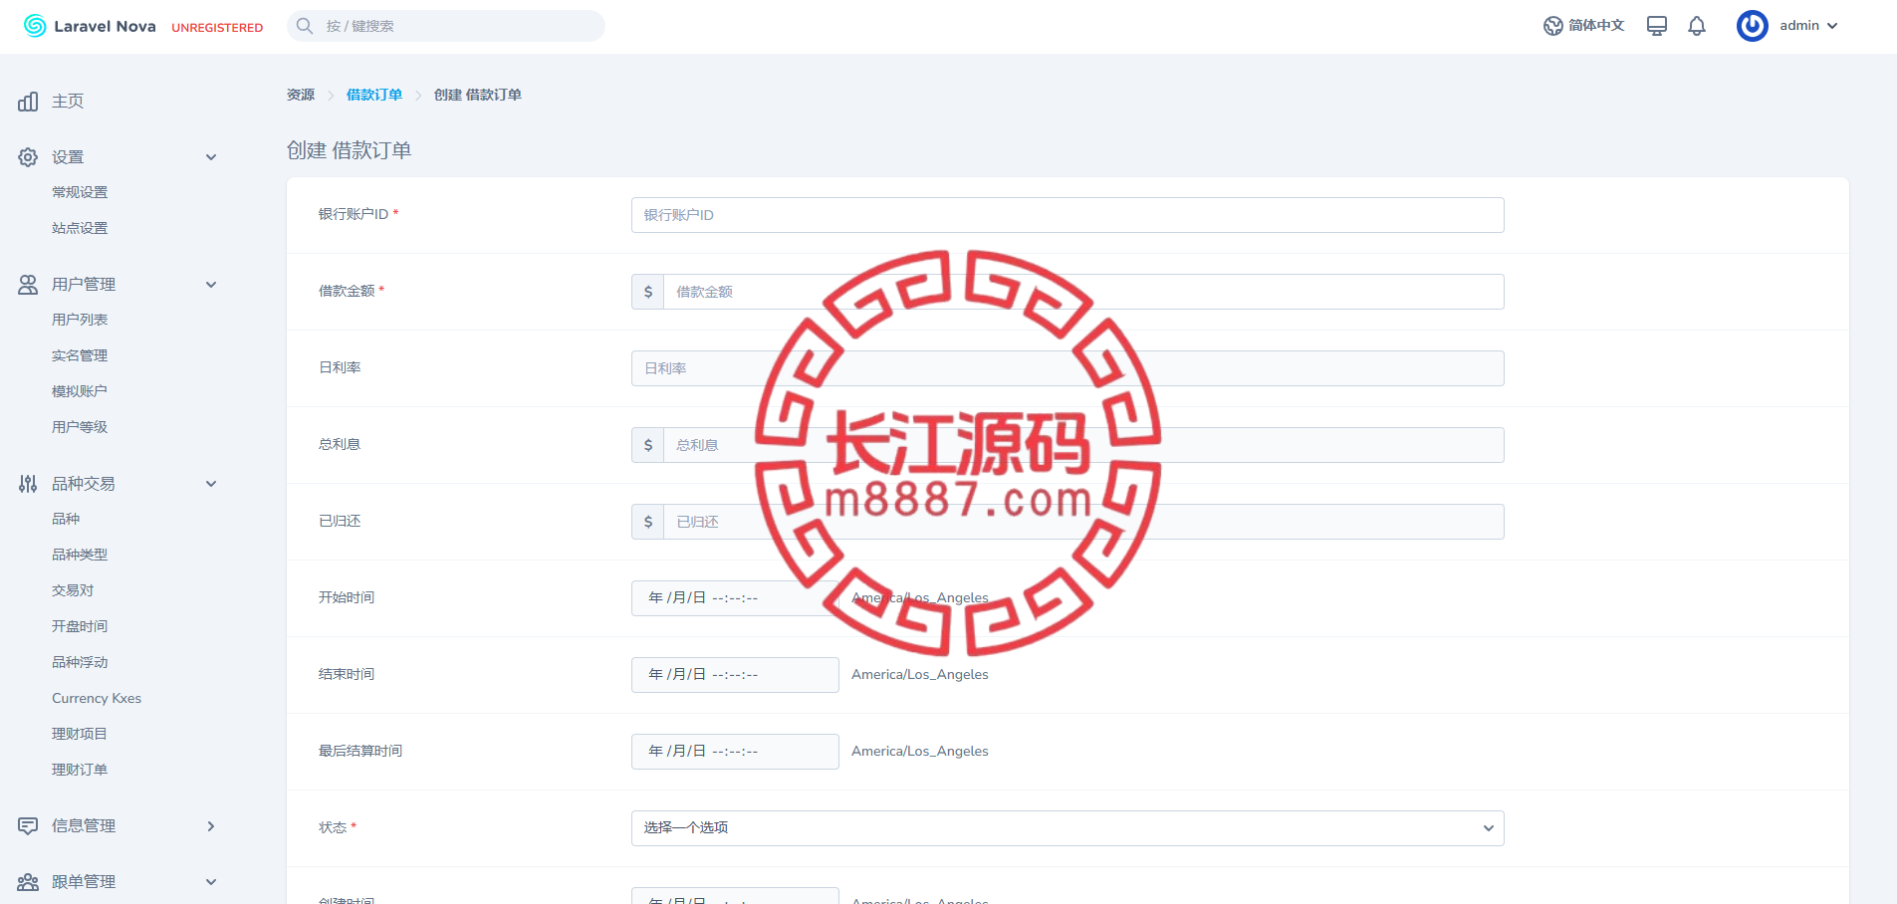The image size is (1897, 904).
Task: Click the globe language icon
Action: pyautogui.click(x=1552, y=26)
